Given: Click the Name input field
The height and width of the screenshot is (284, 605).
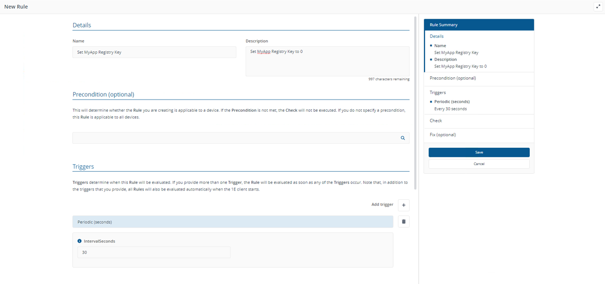Looking at the screenshot, I should pyautogui.click(x=154, y=52).
